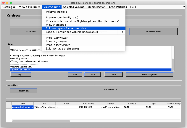
Task: Open Imod: slicer viewer
Action: 84,45
